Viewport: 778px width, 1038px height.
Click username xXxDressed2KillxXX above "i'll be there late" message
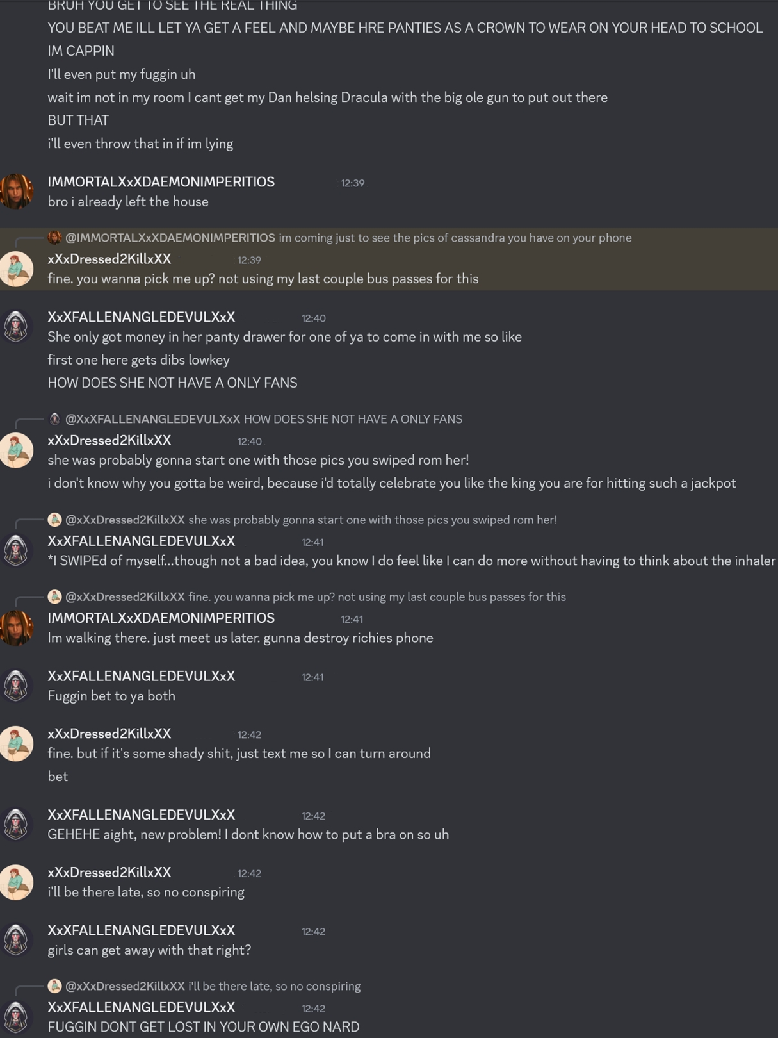(x=109, y=872)
